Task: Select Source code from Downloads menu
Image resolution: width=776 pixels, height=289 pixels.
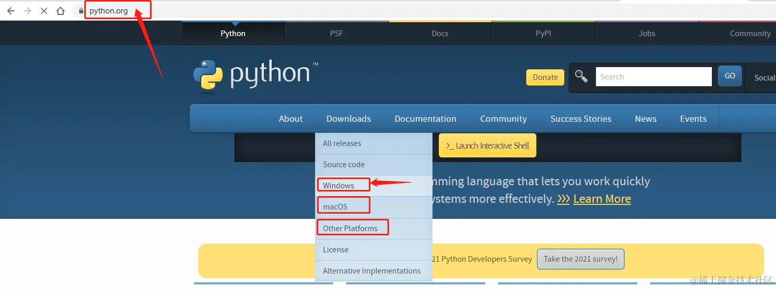Action: pyautogui.click(x=374, y=165)
